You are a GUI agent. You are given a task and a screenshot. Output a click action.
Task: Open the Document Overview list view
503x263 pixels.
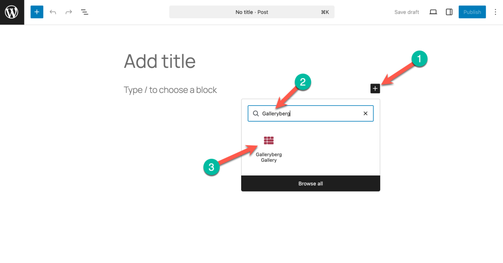[84, 12]
